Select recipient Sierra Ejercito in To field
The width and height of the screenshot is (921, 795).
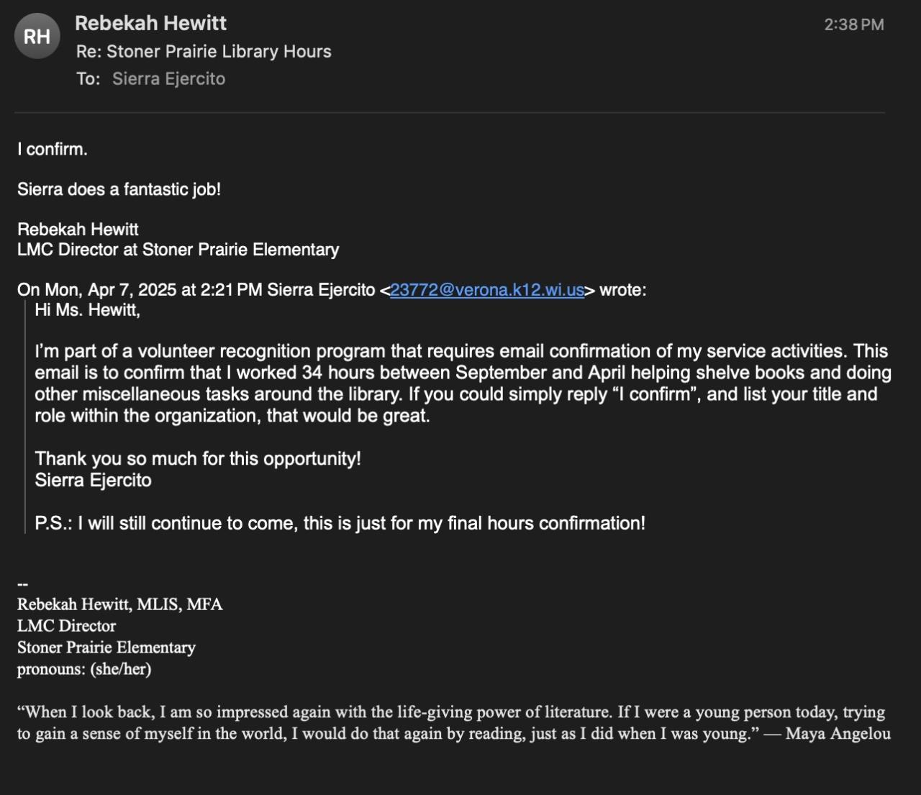coord(168,79)
